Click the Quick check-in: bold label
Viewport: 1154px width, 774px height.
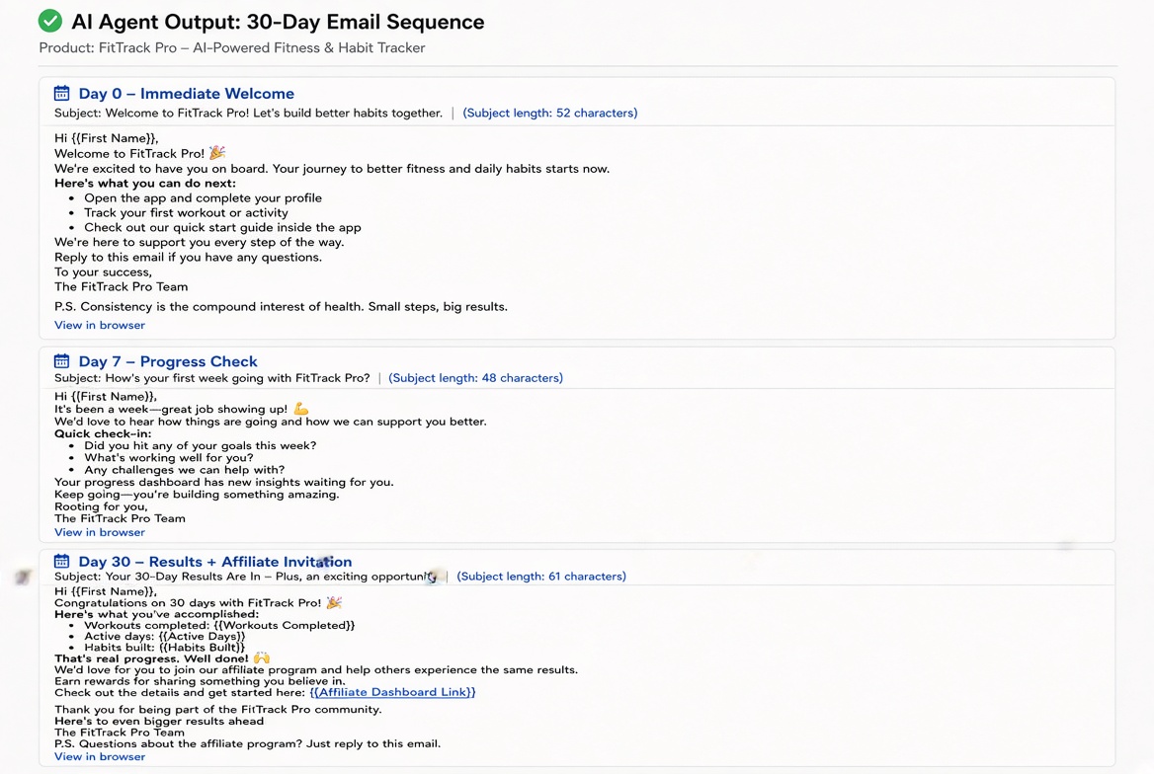tap(103, 433)
